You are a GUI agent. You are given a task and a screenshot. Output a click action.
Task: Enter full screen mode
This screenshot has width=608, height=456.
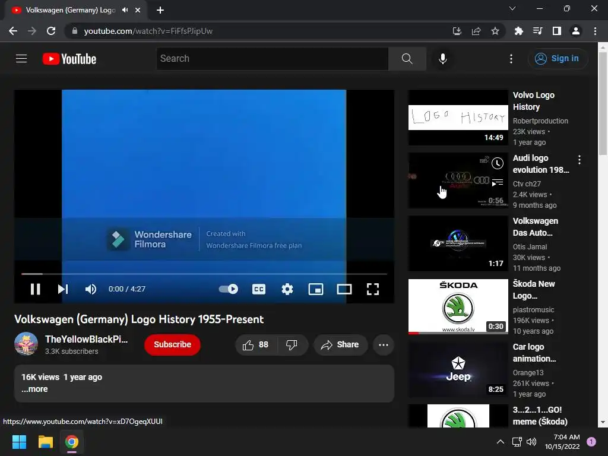pyautogui.click(x=373, y=289)
